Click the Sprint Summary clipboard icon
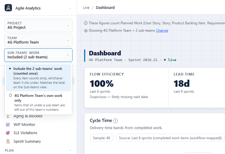This screenshot has height=154, width=225. [x=8, y=141]
